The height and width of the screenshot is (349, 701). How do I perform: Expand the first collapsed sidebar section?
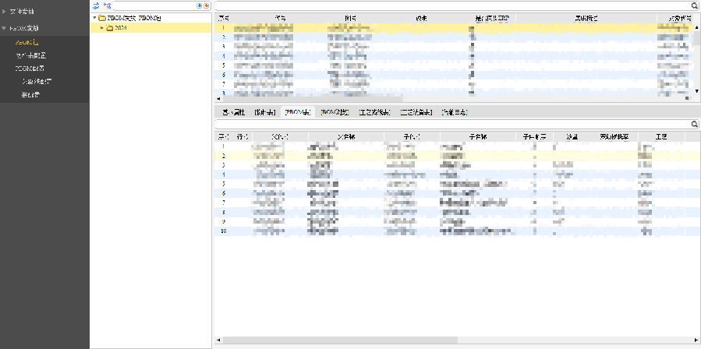coord(4,12)
